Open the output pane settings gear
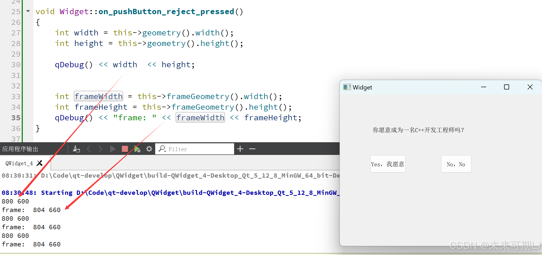Screen dimensions: 542x255 coord(149,149)
